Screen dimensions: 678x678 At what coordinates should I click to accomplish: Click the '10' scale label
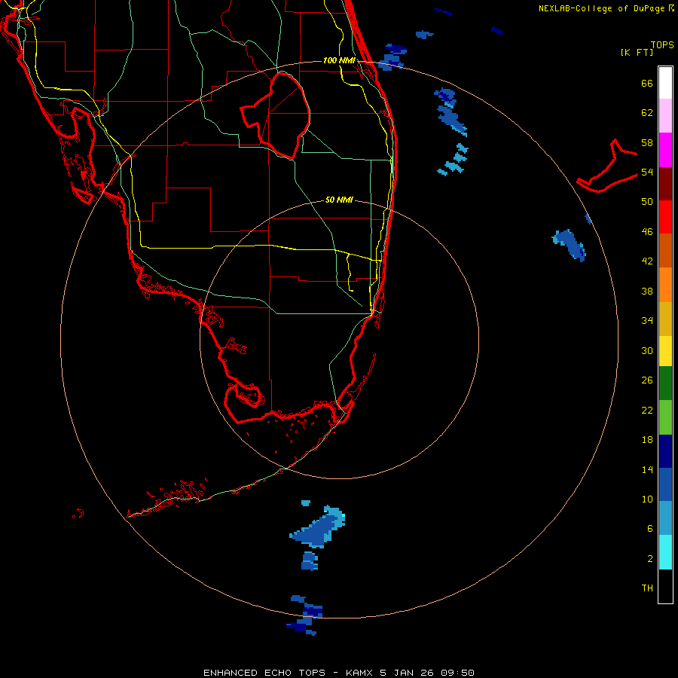point(647,499)
